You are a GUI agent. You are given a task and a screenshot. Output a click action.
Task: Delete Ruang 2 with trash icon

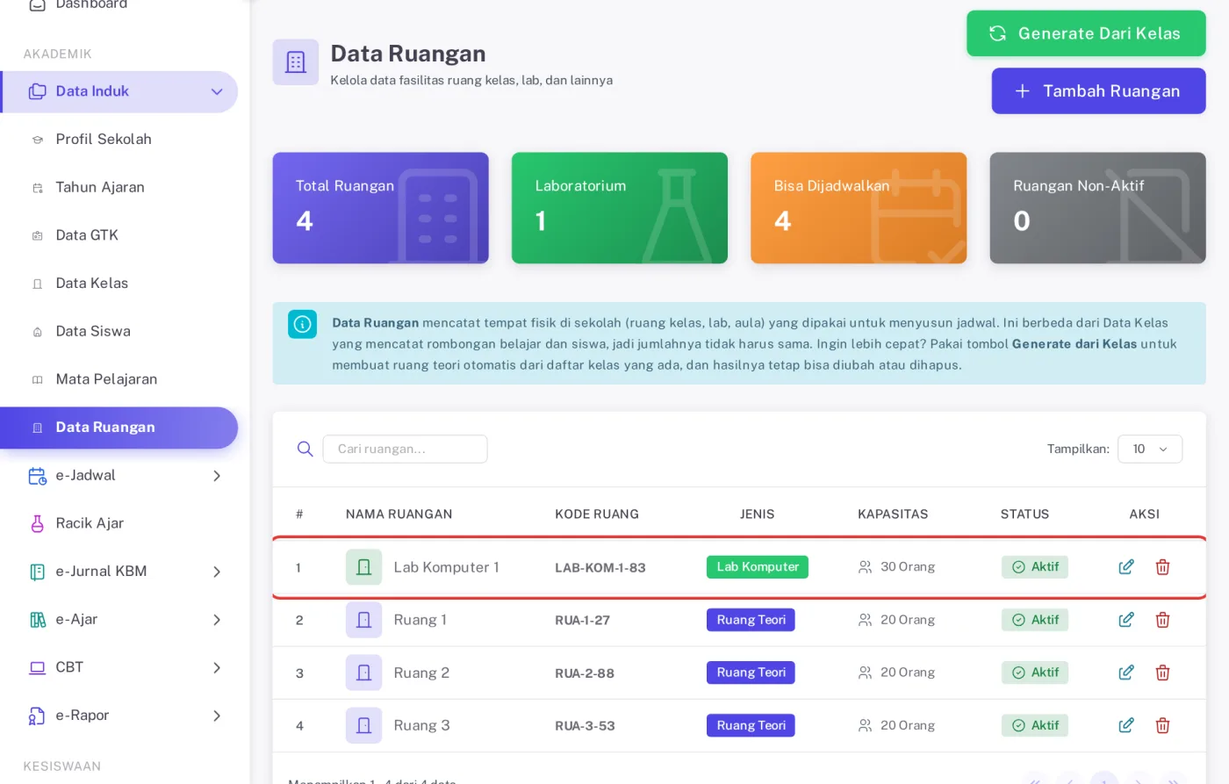pyautogui.click(x=1162, y=673)
